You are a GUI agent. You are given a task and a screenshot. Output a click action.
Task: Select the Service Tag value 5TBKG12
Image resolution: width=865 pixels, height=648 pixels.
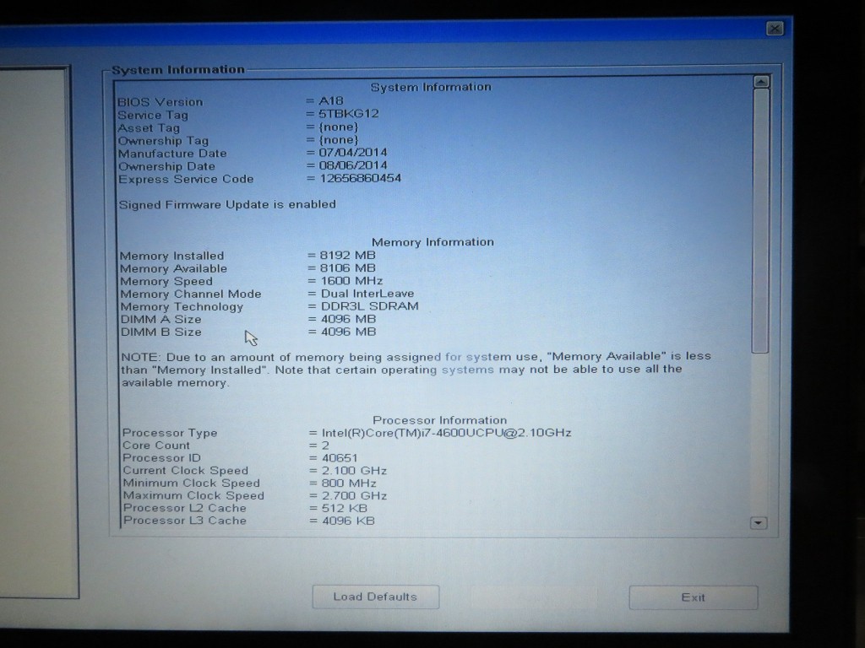pyautogui.click(x=349, y=114)
